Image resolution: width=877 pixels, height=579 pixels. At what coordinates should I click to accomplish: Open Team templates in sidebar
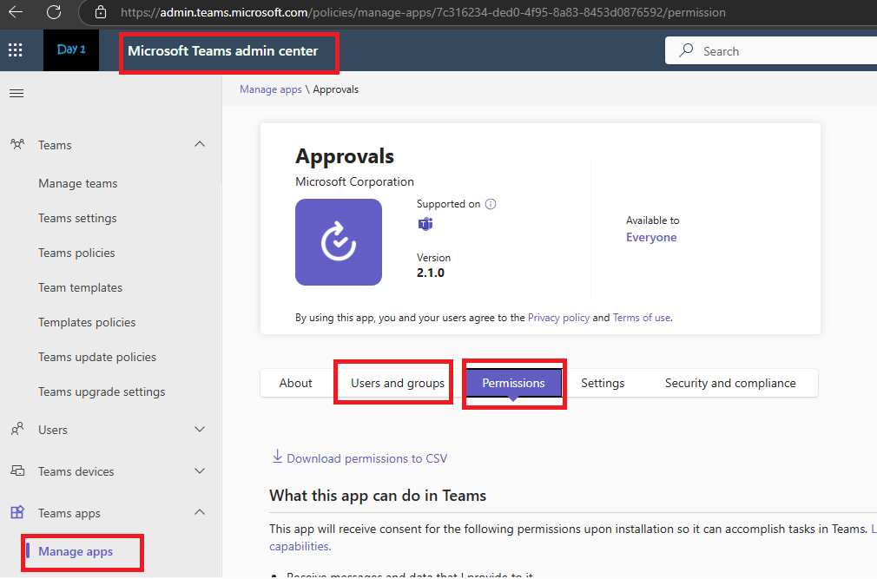tap(80, 287)
